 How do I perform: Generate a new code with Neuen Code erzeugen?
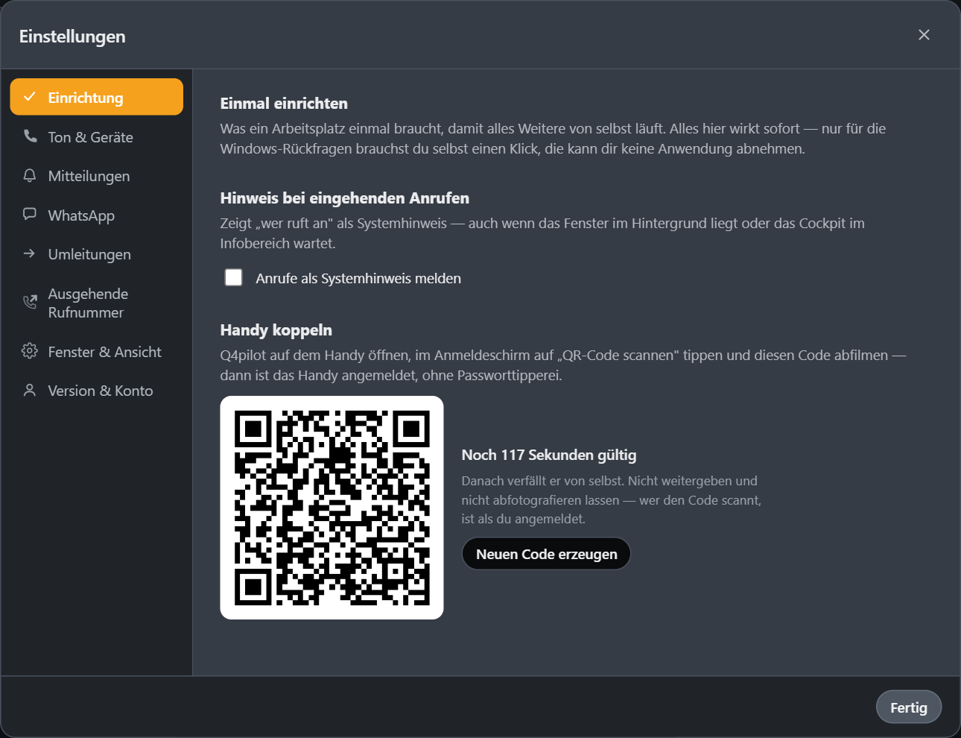(546, 554)
